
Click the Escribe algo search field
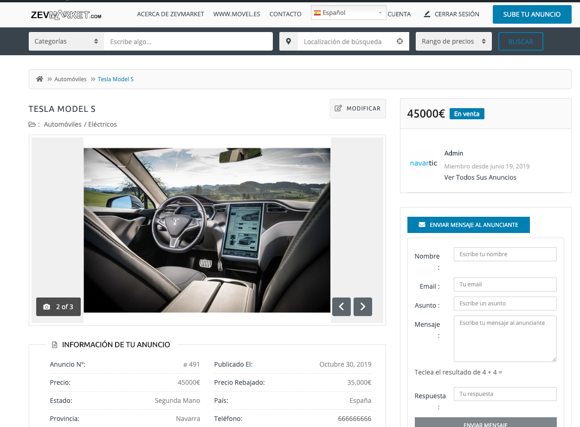click(188, 41)
